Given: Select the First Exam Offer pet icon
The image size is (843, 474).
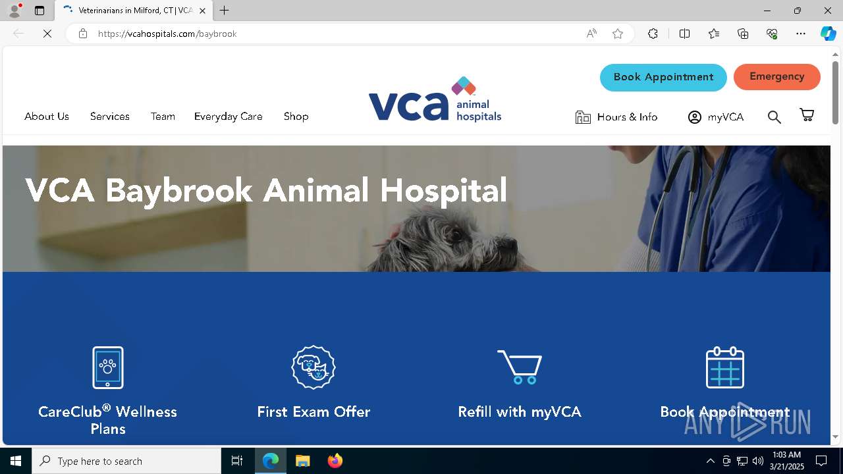Looking at the screenshot, I should click(313, 367).
